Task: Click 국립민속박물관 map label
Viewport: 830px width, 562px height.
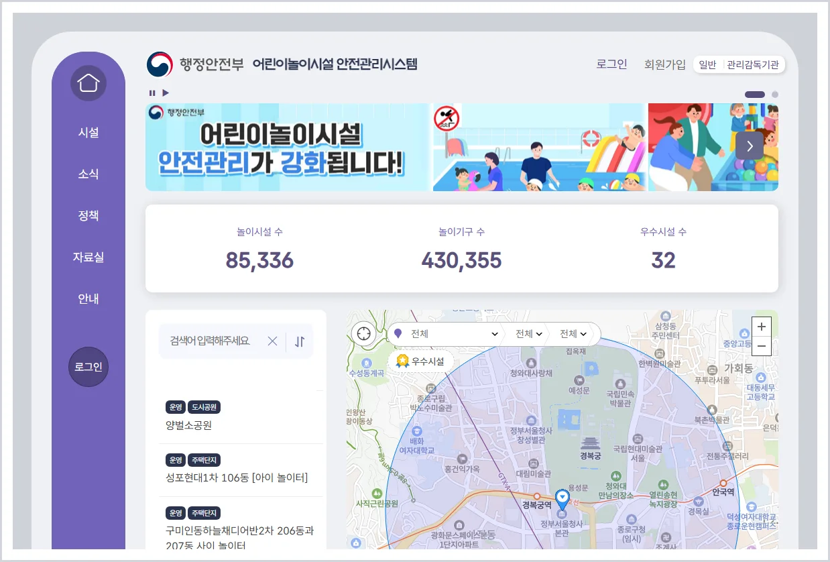Action: 619,398
